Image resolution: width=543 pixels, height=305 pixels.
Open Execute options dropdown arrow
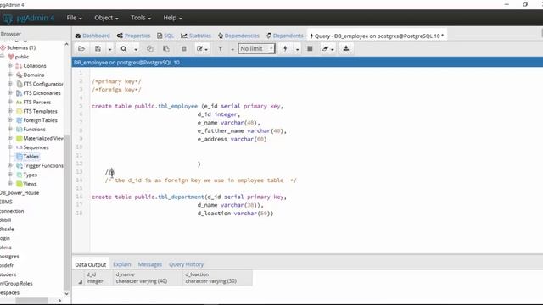[x=298, y=49]
